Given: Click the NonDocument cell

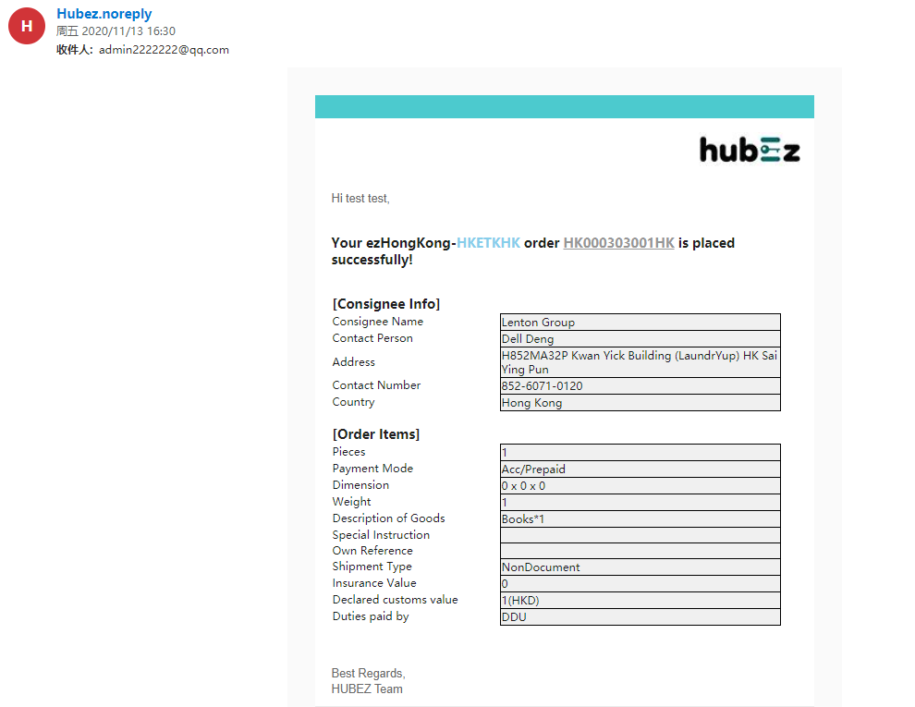Looking at the screenshot, I should (640, 567).
